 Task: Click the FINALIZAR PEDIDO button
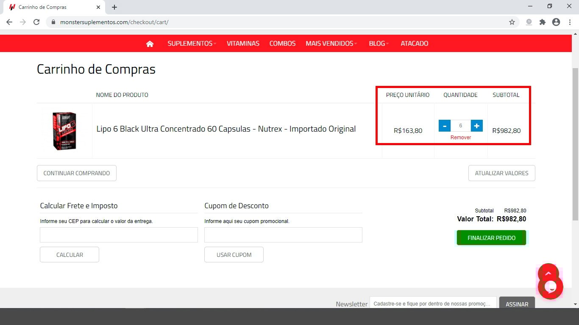tap(491, 238)
